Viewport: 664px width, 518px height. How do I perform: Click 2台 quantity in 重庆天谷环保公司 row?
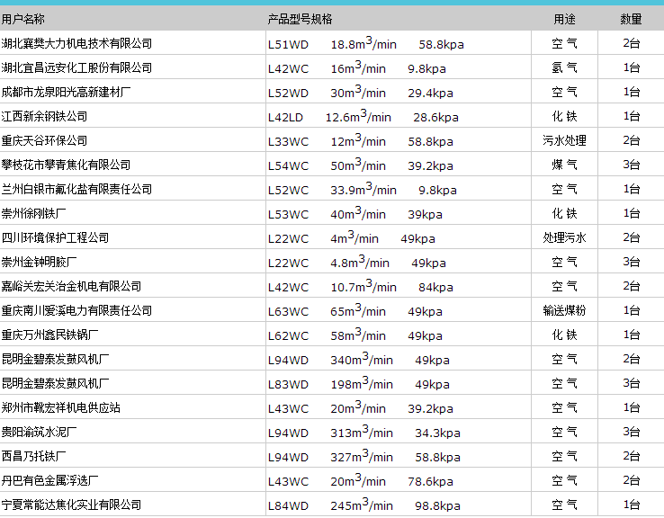(x=631, y=140)
